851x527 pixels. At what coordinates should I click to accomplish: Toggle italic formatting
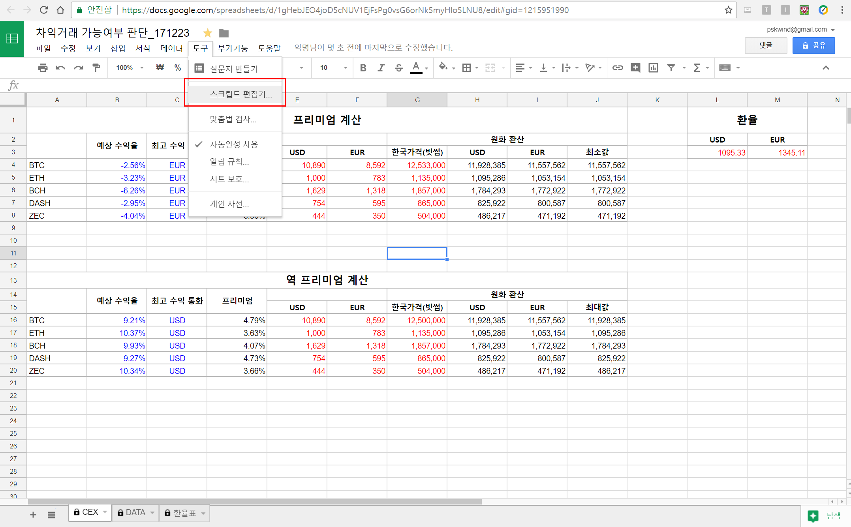click(x=381, y=68)
